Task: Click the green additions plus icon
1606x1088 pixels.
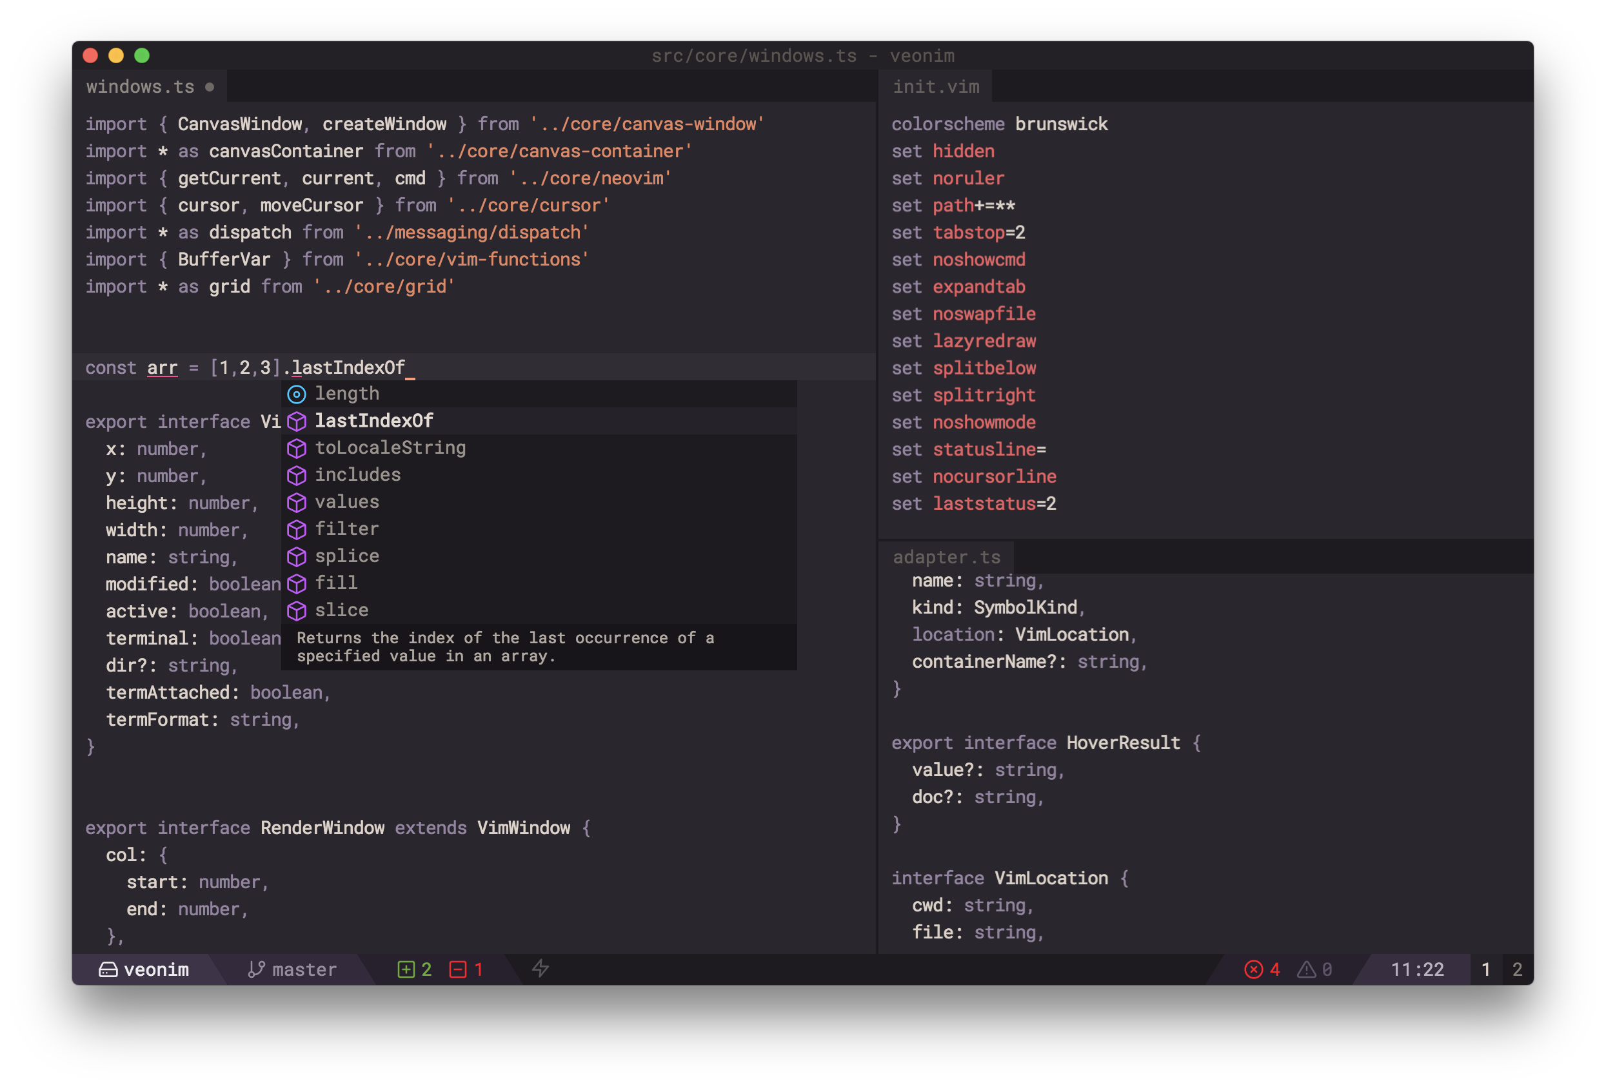Action: click(406, 970)
